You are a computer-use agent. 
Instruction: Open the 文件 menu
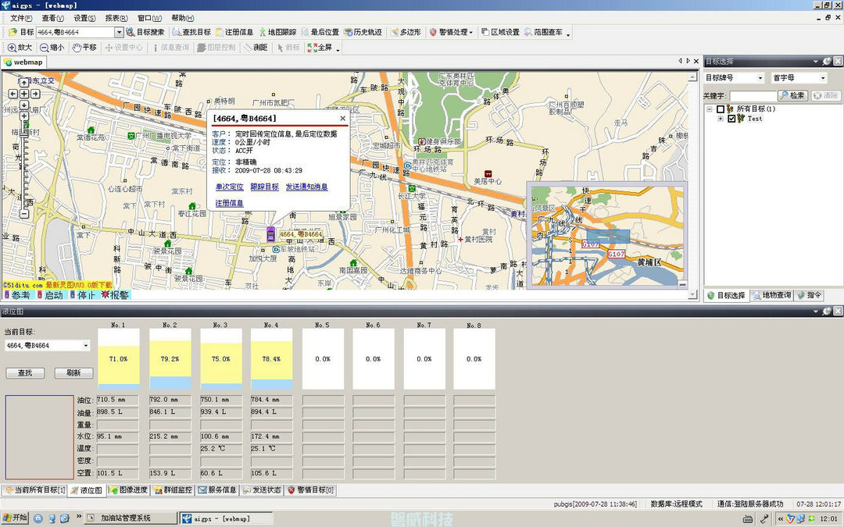click(x=21, y=18)
